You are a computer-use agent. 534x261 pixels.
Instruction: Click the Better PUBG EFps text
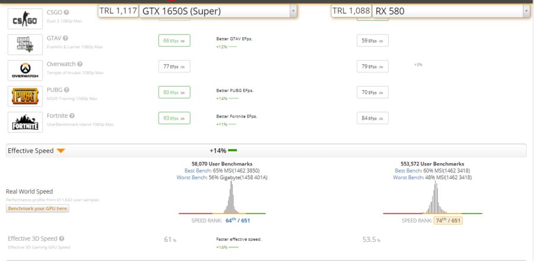click(x=234, y=91)
